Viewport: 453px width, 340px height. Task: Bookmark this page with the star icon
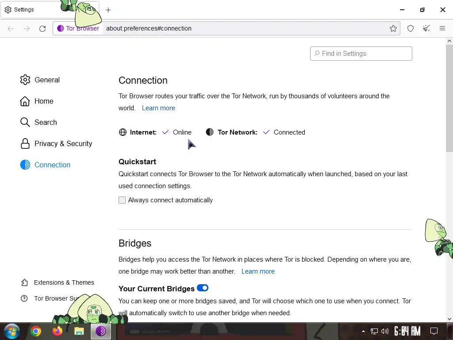(393, 28)
